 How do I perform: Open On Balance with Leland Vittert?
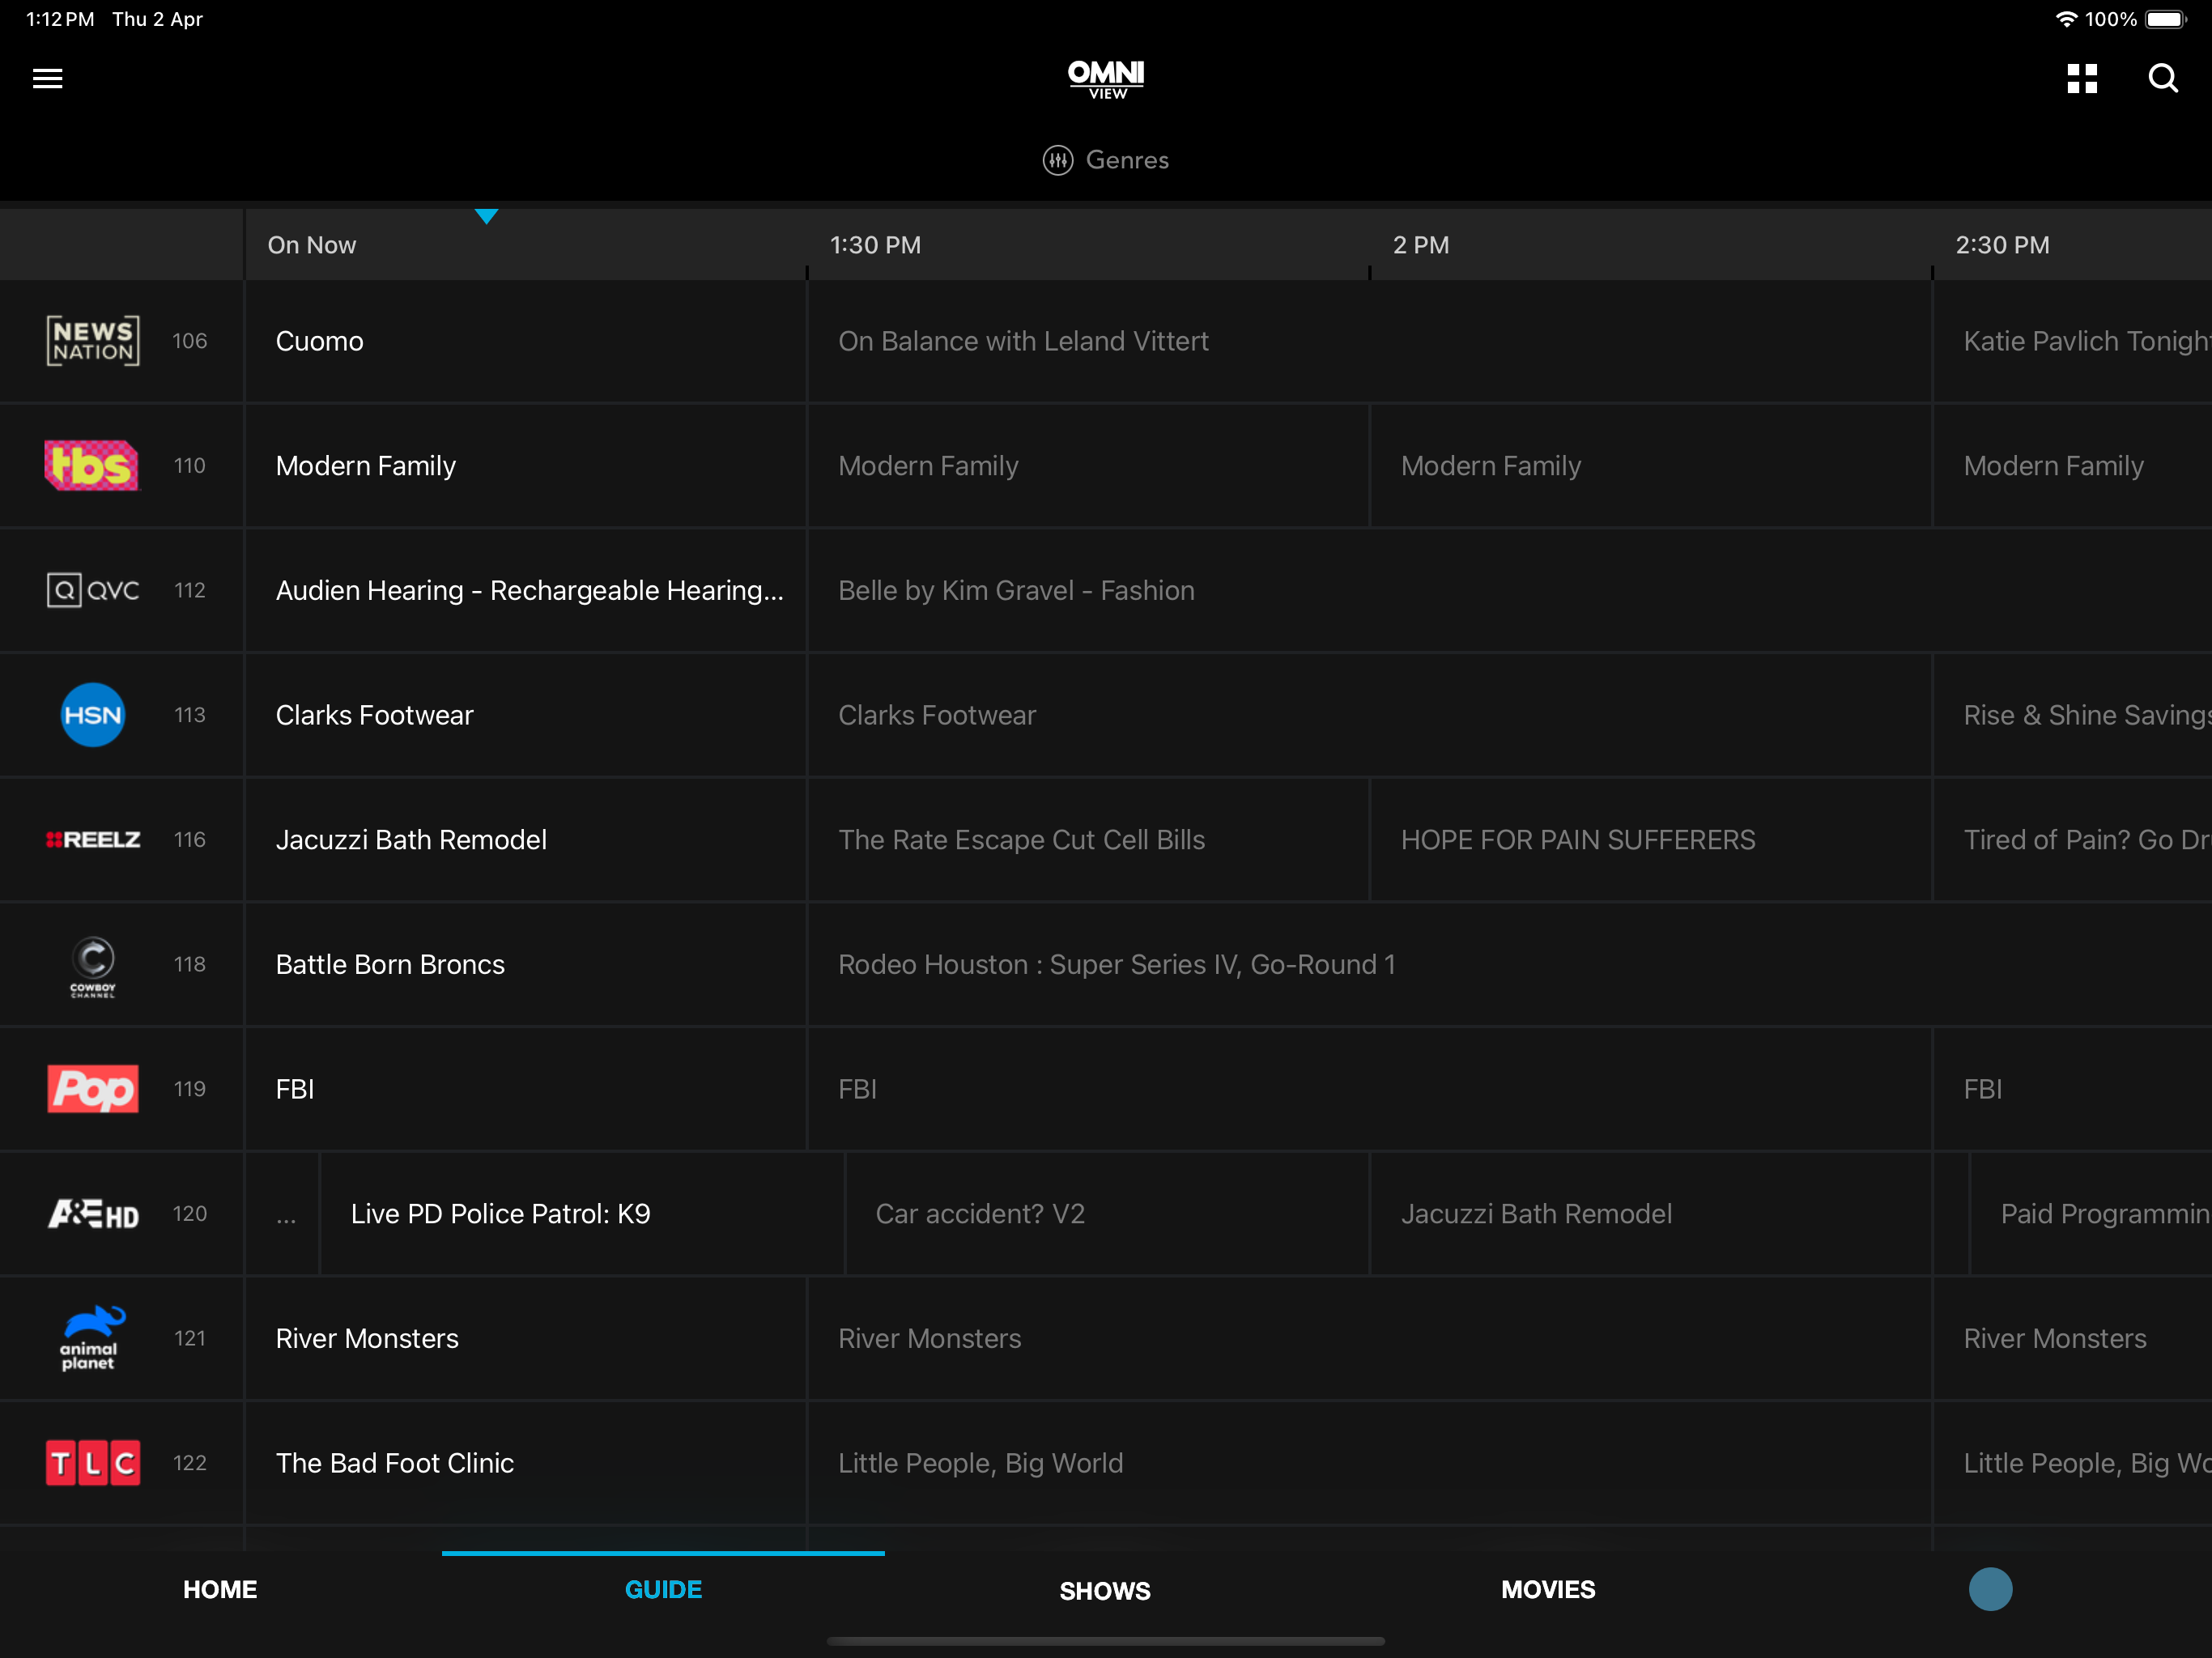pos(1370,341)
